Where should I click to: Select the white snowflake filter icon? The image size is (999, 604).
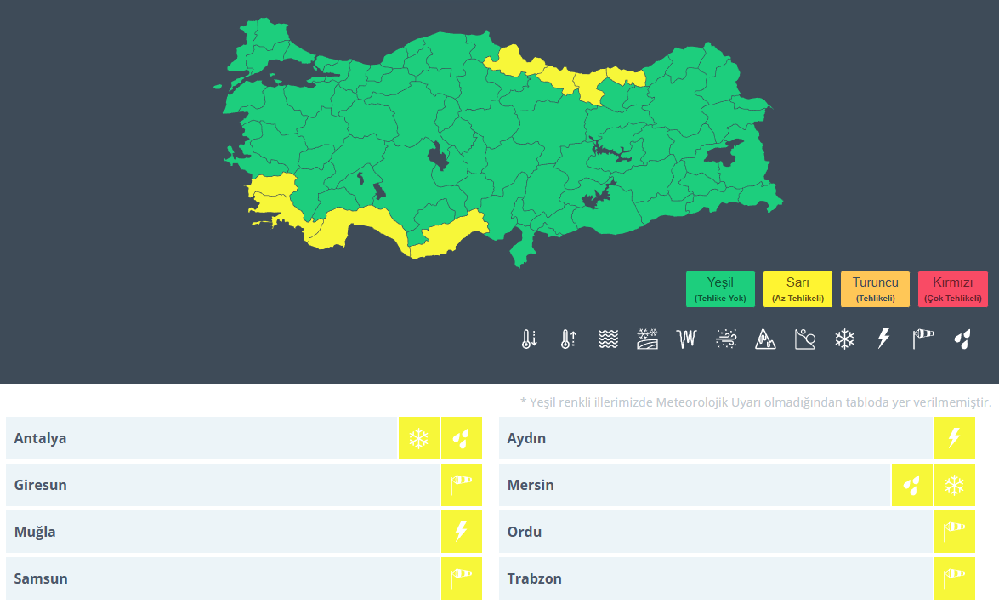(844, 339)
